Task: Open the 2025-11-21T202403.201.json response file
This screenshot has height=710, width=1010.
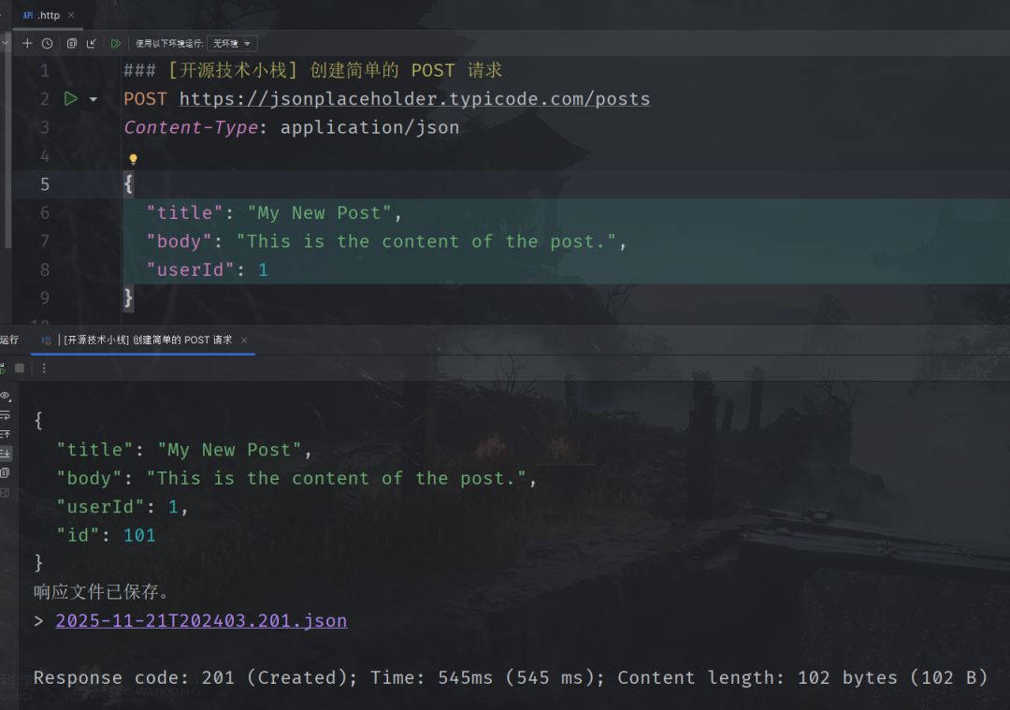Action: [202, 620]
